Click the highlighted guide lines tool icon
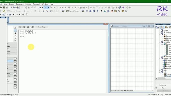 (x=46, y=7)
